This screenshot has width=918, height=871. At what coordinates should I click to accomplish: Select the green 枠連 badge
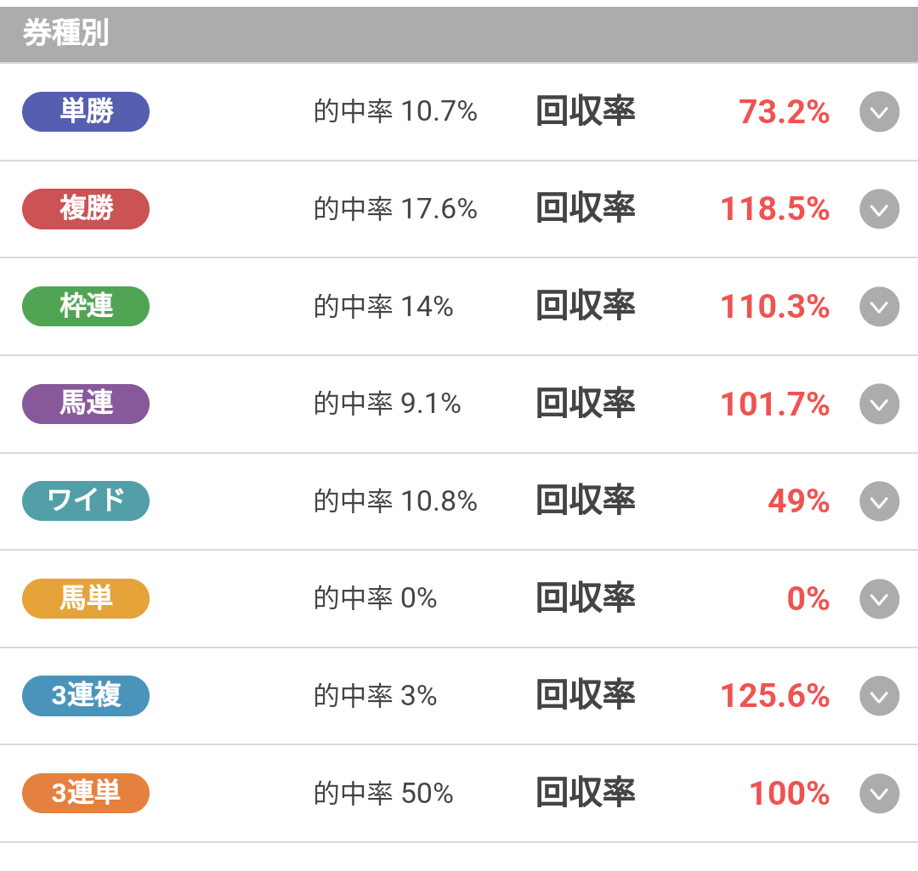pos(86,307)
